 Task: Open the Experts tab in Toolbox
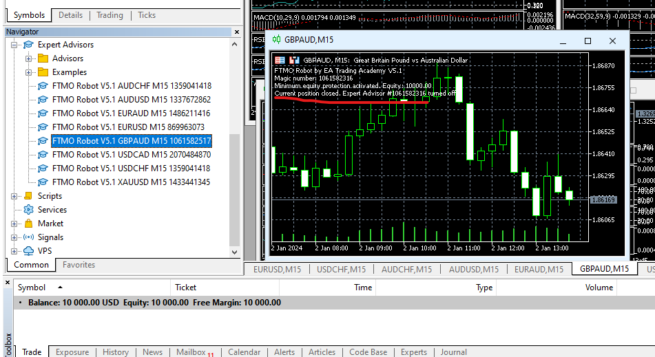[x=414, y=352]
